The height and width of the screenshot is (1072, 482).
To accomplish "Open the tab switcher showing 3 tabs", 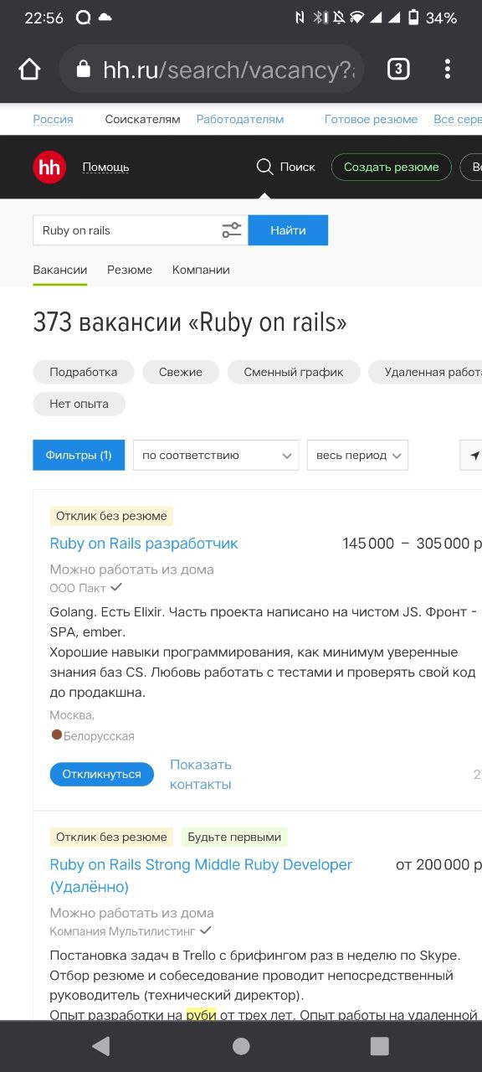I will [398, 70].
